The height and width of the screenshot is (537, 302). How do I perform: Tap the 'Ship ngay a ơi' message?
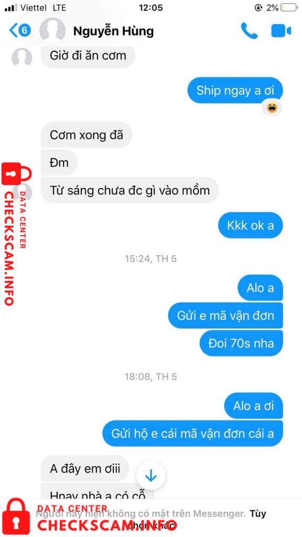(x=235, y=90)
